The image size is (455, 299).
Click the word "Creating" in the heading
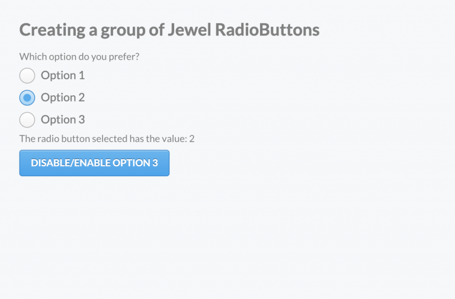pos(52,30)
